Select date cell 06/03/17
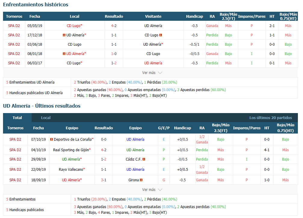This screenshot has height=218, width=303. (35, 63)
